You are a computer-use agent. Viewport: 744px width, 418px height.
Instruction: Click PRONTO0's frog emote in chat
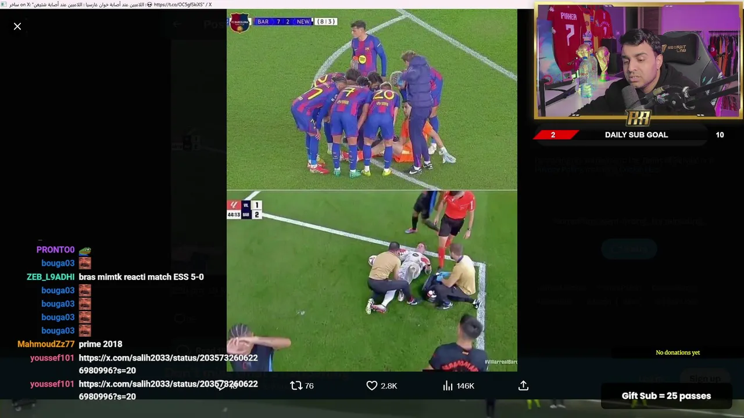(85, 250)
